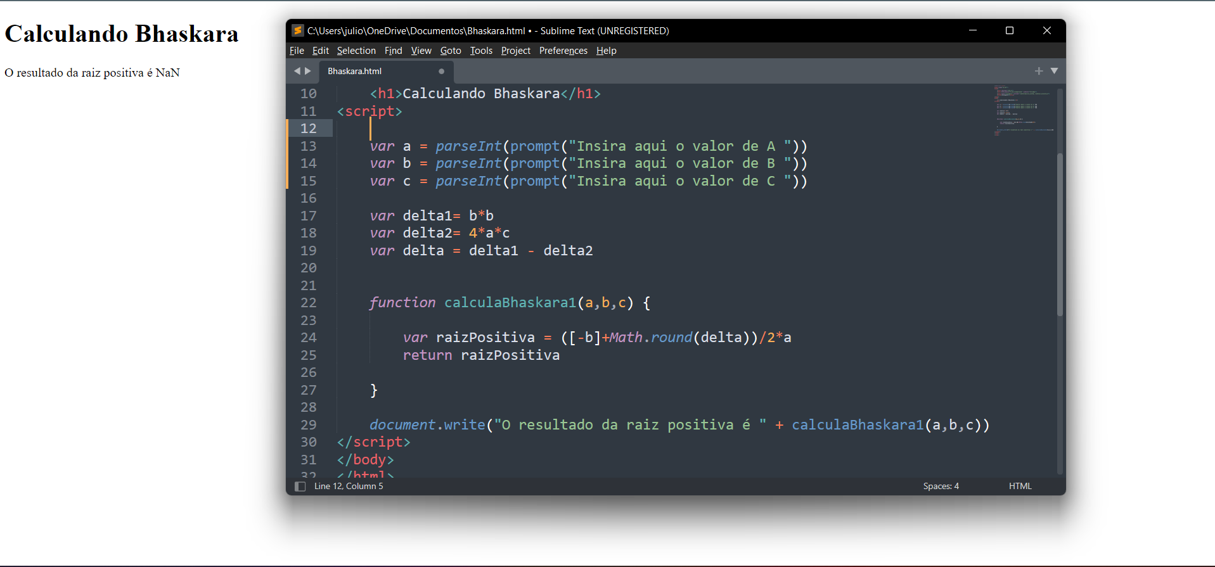This screenshot has height=567, width=1215.
Task: Open the View menu
Action: [x=421, y=51]
